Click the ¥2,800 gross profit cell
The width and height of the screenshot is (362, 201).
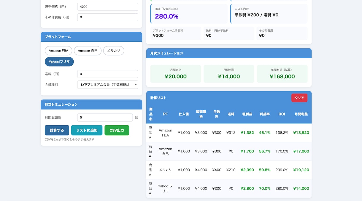coord(247,189)
